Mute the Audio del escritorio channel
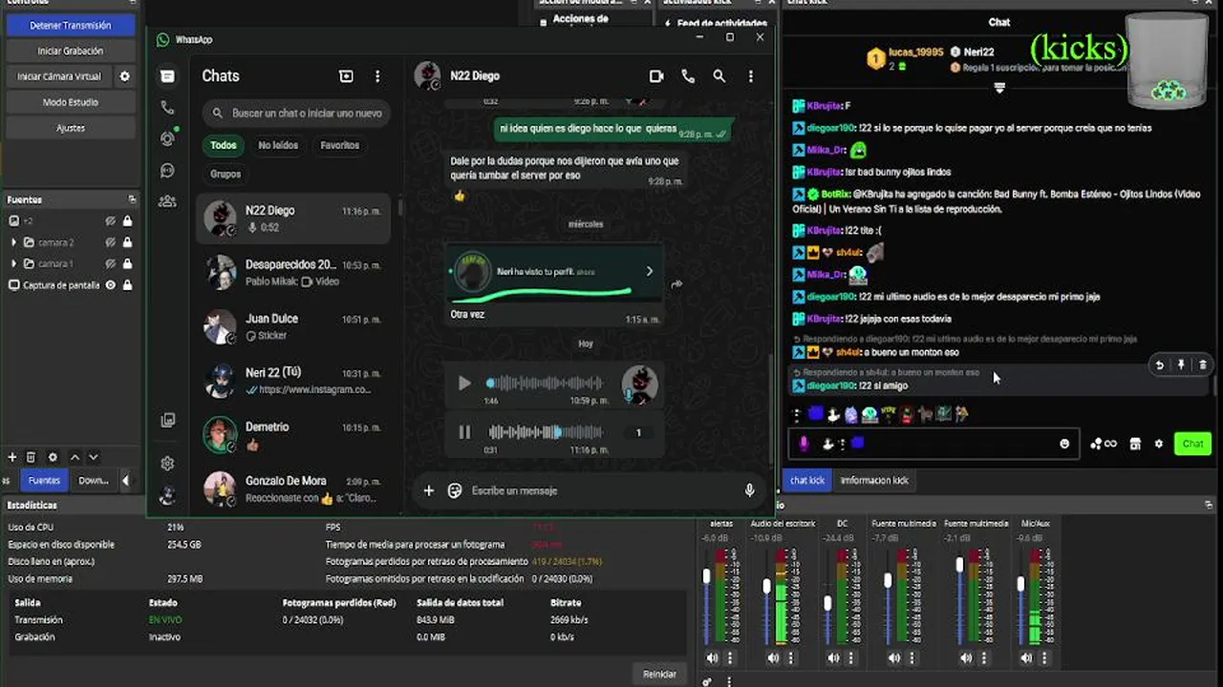The image size is (1223, 687). [773, 658]
